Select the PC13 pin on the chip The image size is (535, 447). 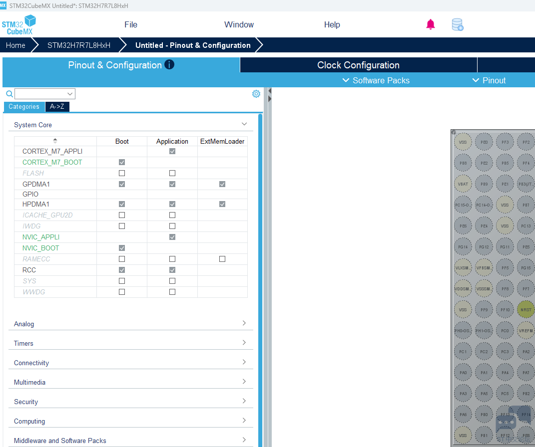coord(526,226)
